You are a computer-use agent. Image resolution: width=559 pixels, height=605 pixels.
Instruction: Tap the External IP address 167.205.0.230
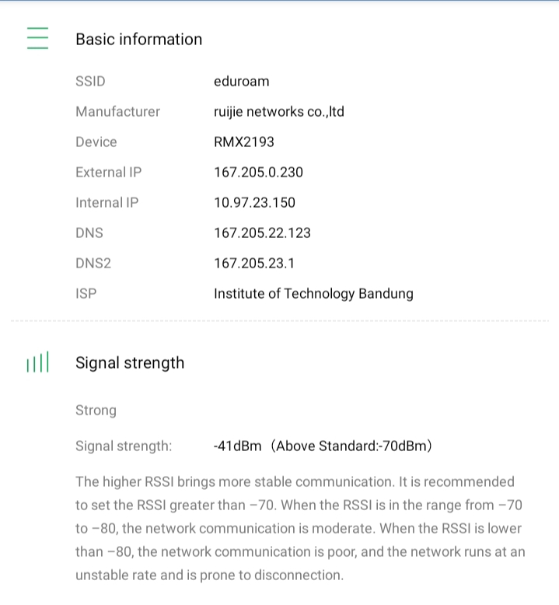[258, 172]
